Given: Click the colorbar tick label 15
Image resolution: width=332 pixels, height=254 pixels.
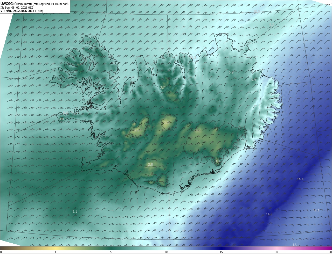Looking at the screenshot, I should [221, 252].
